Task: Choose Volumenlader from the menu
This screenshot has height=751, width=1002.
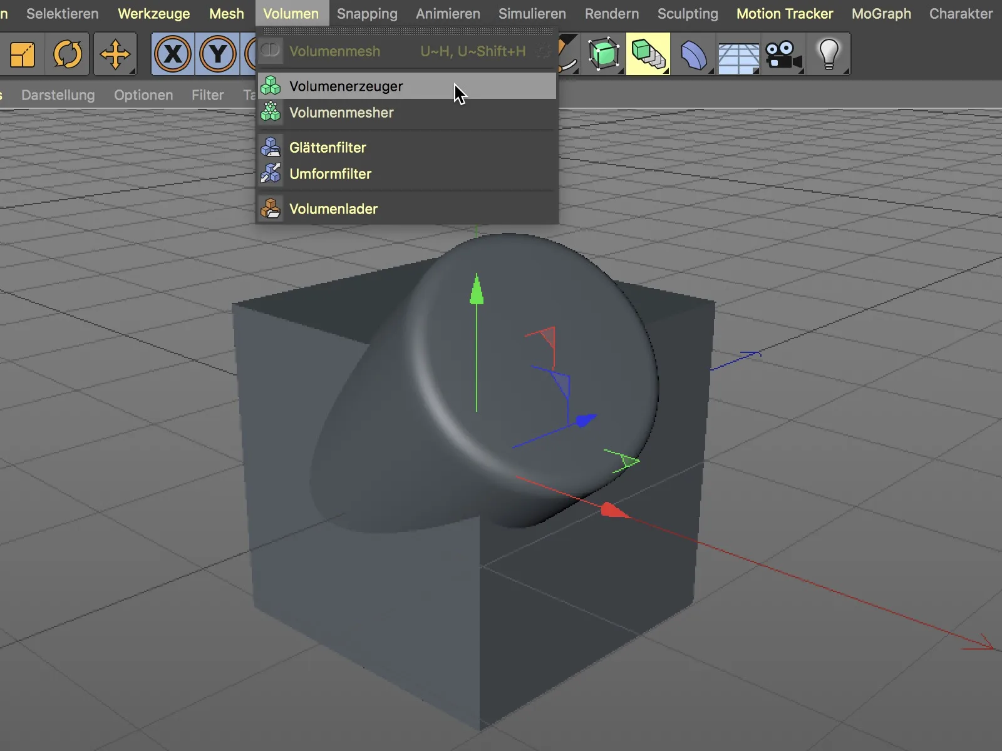Action: click(x=407, y=209)
